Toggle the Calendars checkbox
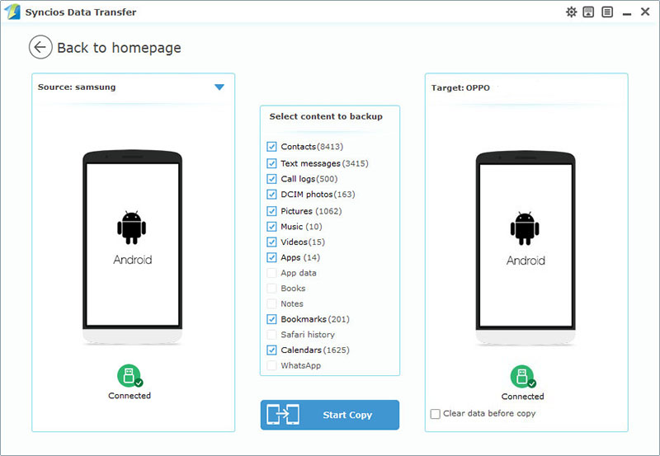This screenshot has height=456, width=660. [x=271, y=350]
